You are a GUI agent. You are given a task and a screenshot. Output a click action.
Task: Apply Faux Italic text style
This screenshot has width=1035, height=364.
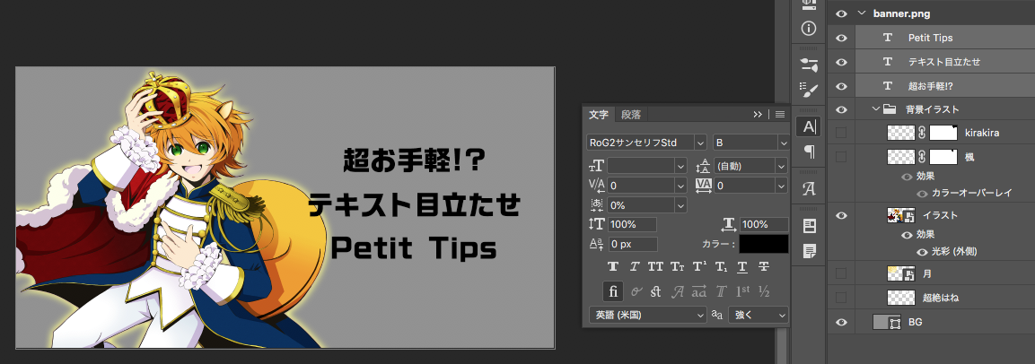pos(635,266)
